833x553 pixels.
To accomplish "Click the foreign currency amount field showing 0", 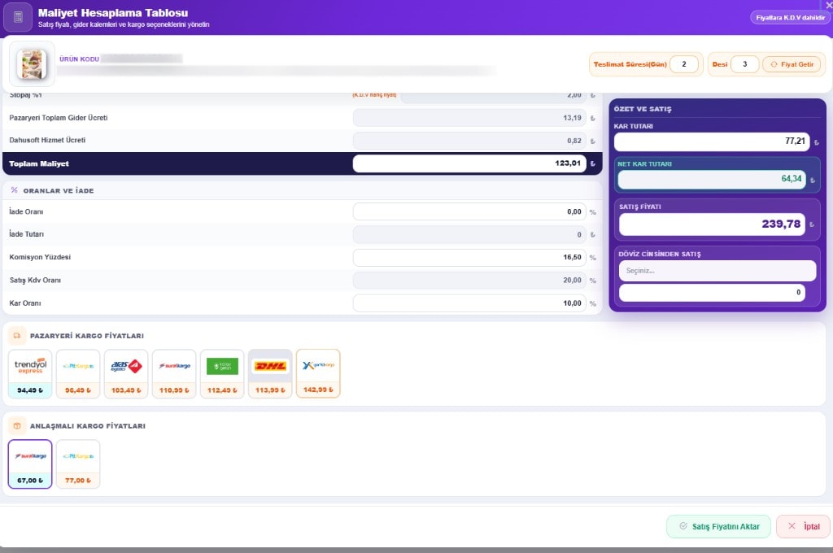I will (712, 293).
